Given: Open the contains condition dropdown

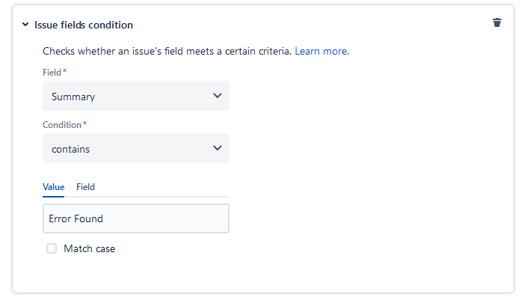Looking at the screenshot, I should coord(135,148).
